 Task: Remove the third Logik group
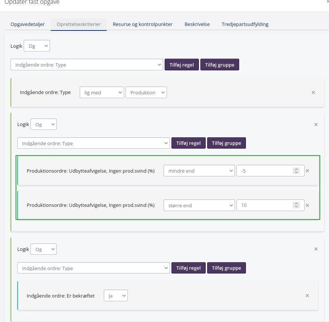click(316, 249)
